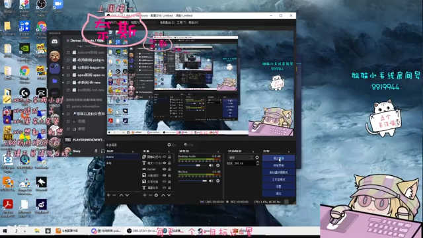The width and height of the screenshot is (423, 238).
Task: Pop out the Scene Transitions dock icon
Action: [x=252, y=151]
